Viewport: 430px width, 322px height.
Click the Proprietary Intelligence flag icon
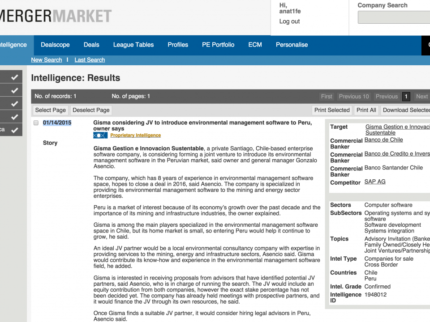[100, 135]
